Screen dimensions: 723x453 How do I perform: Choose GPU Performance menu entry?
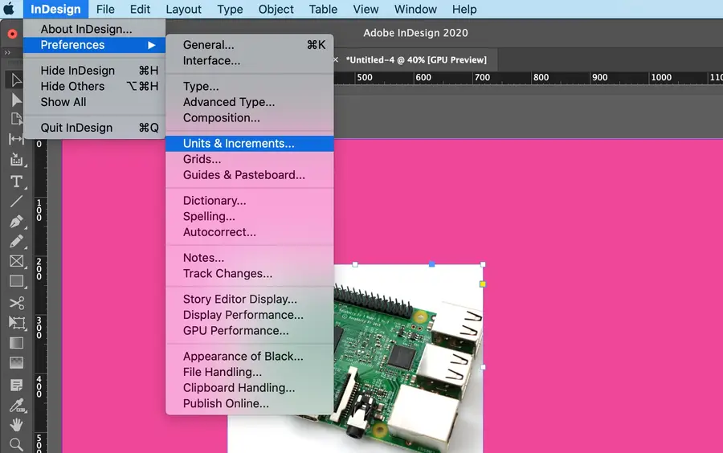[x=235, y=331]
